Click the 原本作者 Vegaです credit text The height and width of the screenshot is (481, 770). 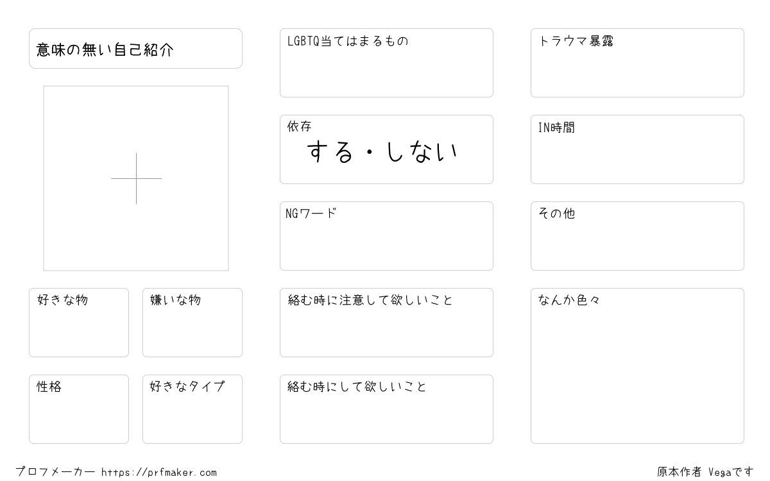coord(706,472)
